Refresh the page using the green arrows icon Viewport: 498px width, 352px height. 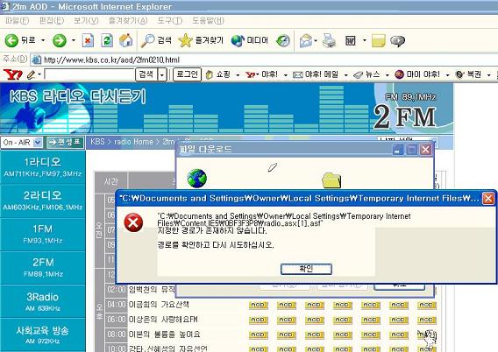pos(107,40)
